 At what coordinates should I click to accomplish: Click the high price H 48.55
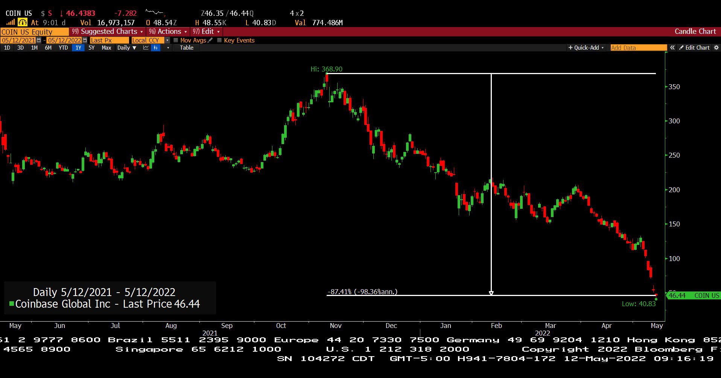pyautogui.click(x=211, y=23)
